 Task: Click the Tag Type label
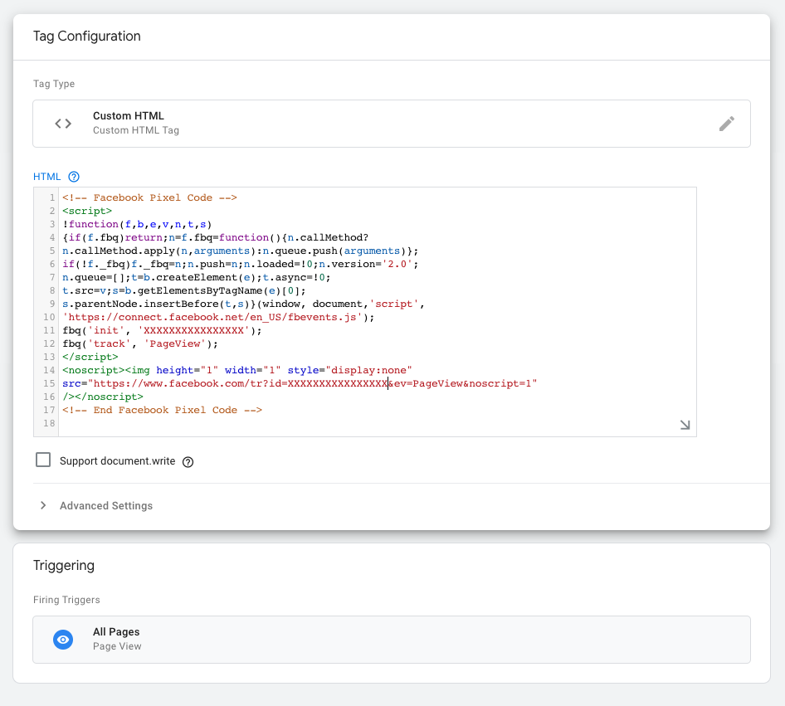pos(54,84)
